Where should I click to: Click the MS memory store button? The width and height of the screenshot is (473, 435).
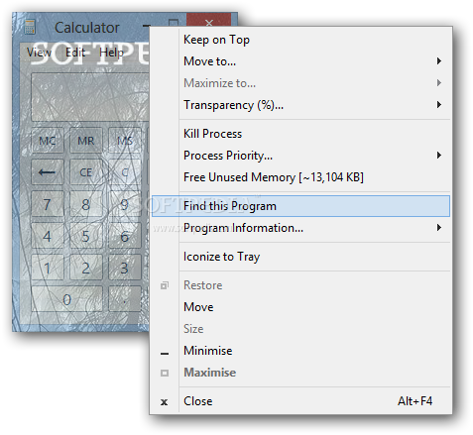click(x=125, y=141)
